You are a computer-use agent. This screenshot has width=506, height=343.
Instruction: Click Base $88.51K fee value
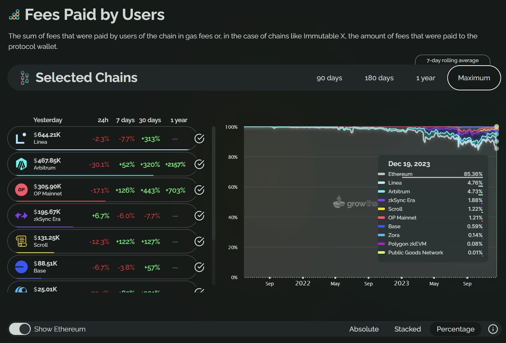(x=45, y=263)
